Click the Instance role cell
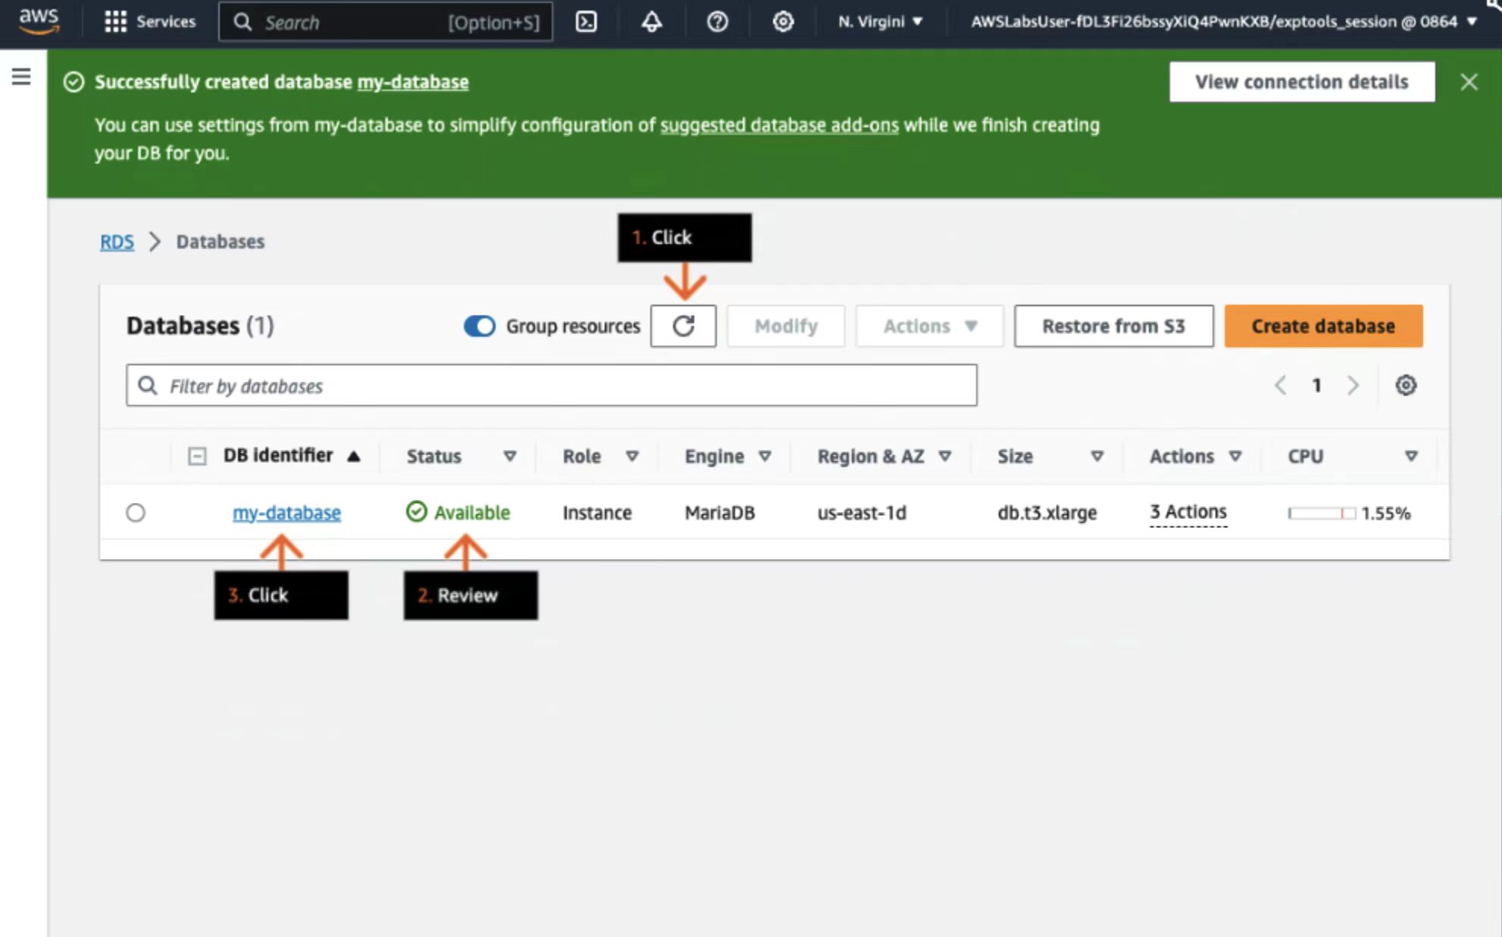1502x937 pixels. pyautogui.click(x=597, y=513)
